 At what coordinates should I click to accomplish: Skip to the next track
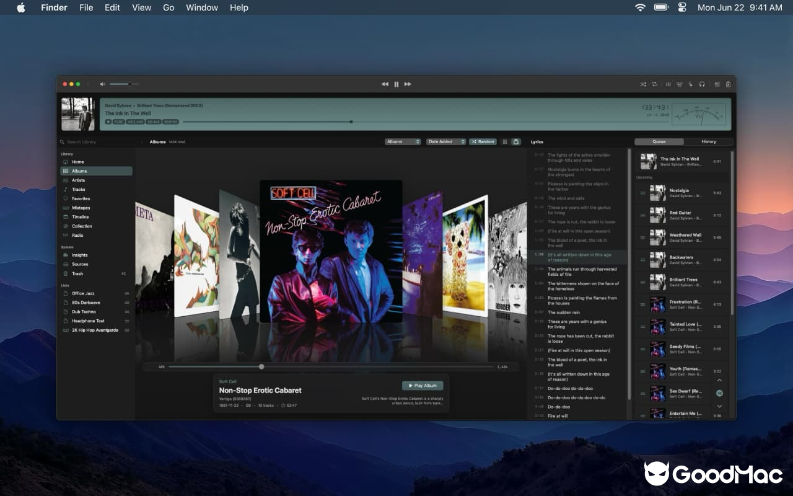click(408, 84)
